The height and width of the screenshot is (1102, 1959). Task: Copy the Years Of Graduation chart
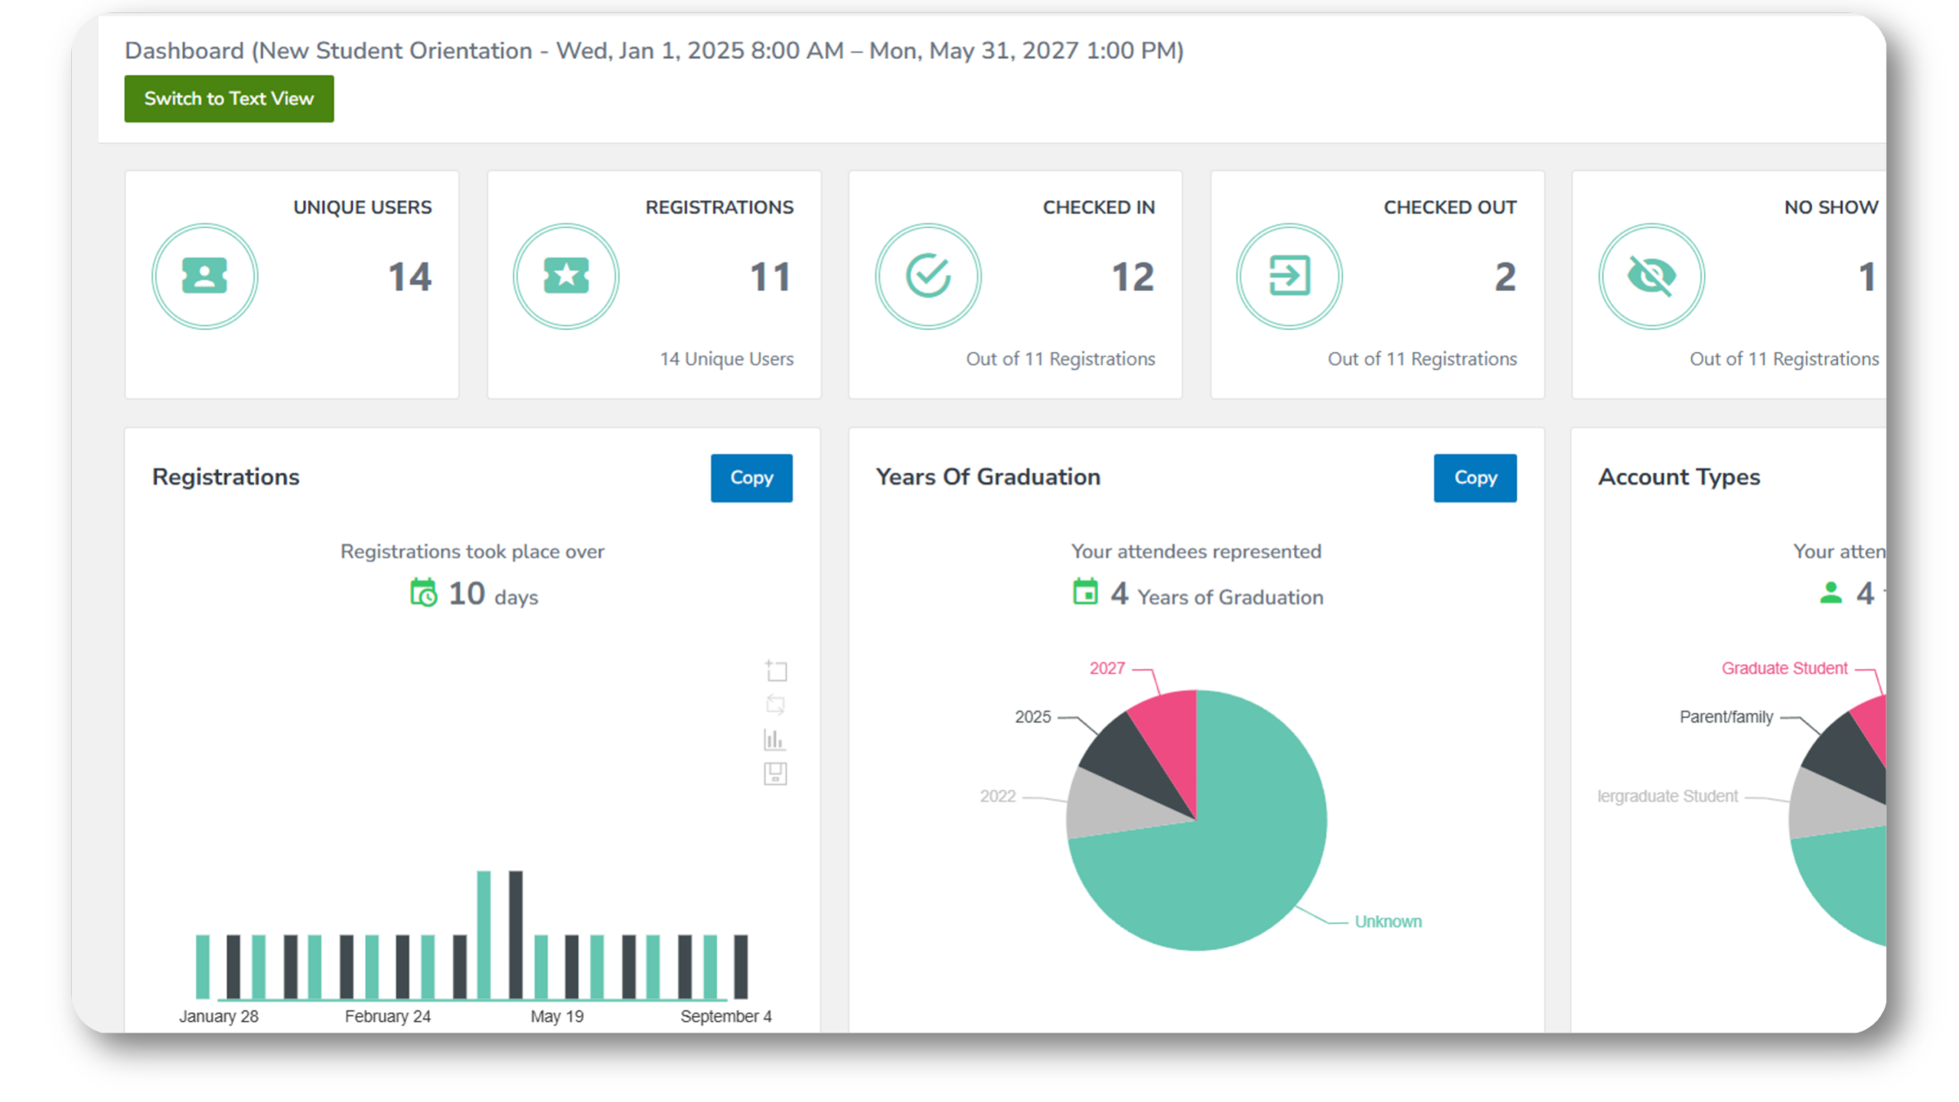point(1475,478)
